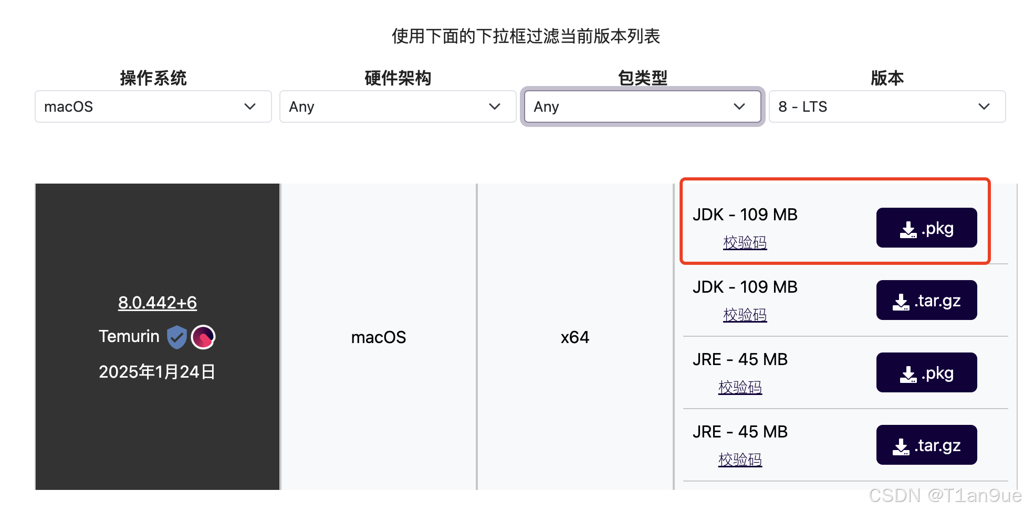1024x513 pixels.
Task: Download the JRE .tar.gz archive
Action: [926, 445]
